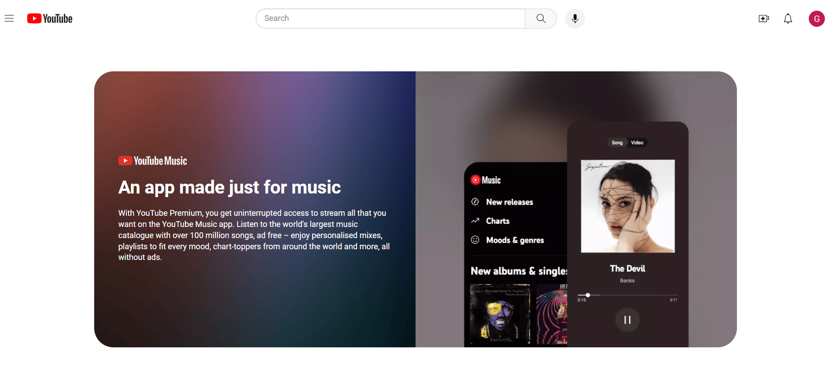This screenshot has height=379, width=832.
Task: Select Moods & genres in phone mockup
Action: [x=508, y=240]
